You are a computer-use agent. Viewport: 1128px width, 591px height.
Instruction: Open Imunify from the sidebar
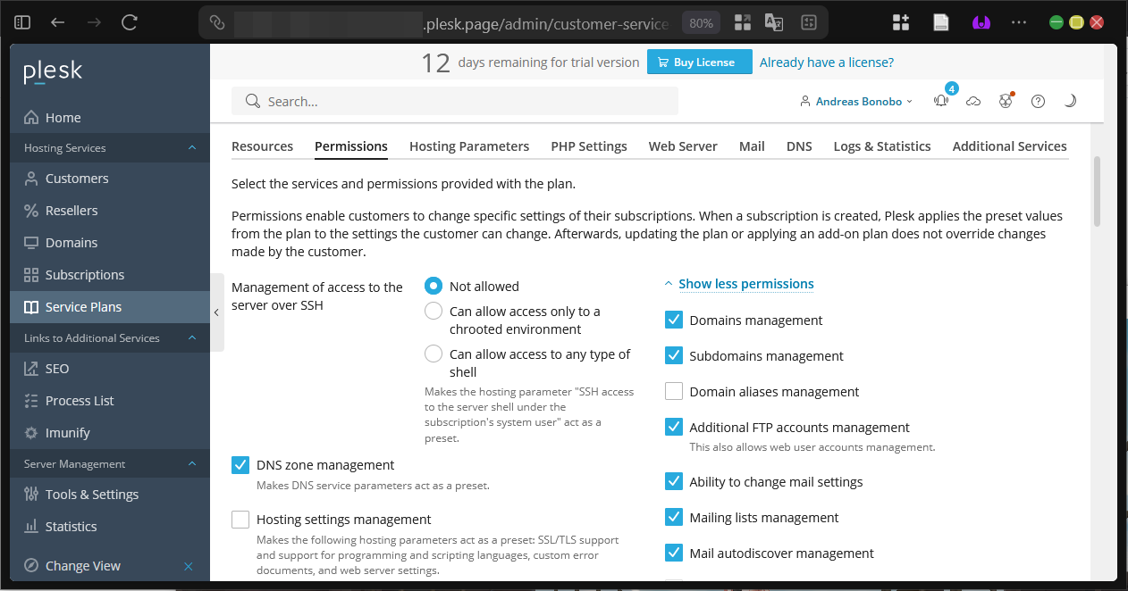click(x=68, y=433)
